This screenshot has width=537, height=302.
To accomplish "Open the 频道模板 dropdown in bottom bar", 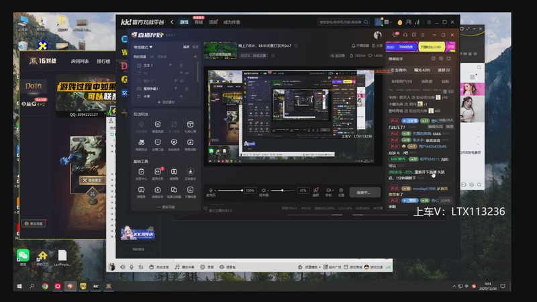I will click(x=309, y=267).
